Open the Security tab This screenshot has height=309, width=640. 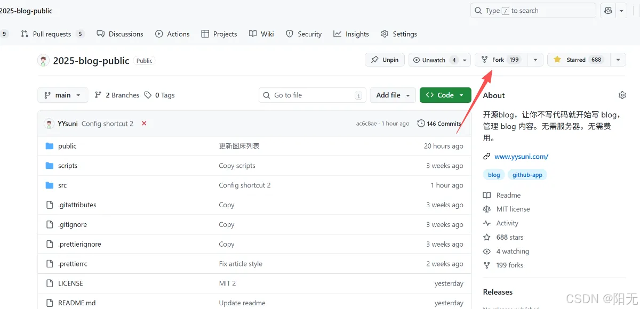(x=304, y=34)
